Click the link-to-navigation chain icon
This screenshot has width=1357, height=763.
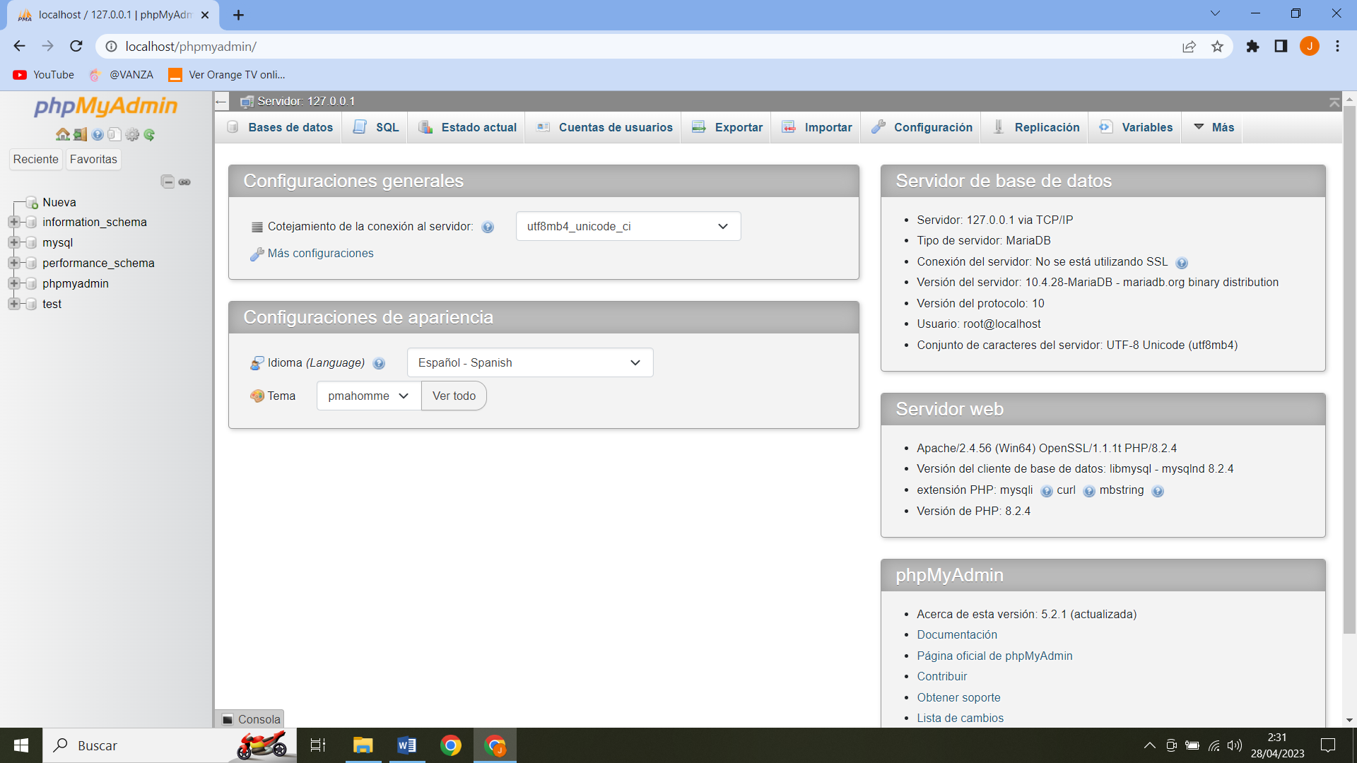point(184,182)
